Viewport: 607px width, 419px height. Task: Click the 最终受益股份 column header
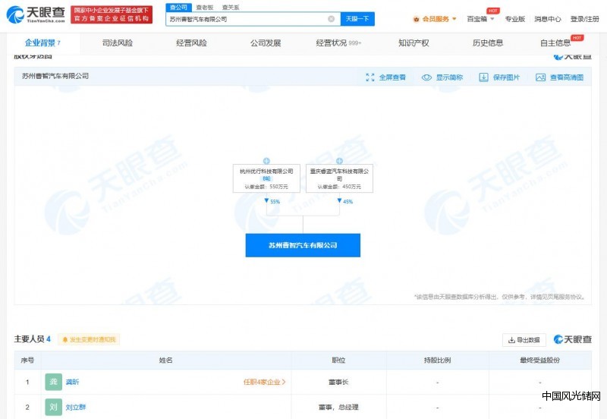pos(539,360)
